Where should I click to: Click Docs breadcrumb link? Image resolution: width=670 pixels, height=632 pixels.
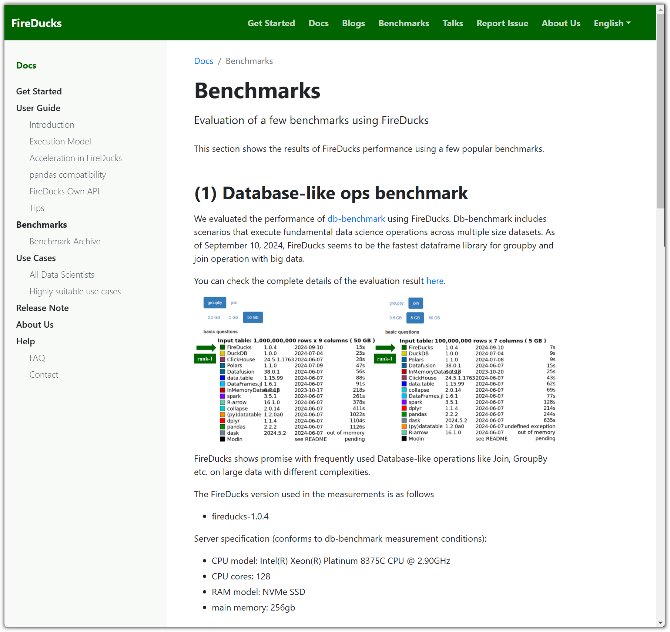coord(204,61)
